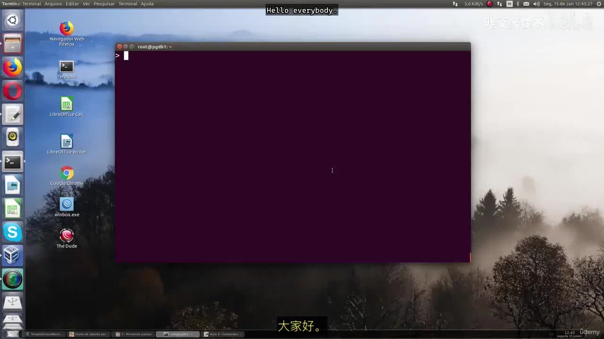This screenshot has height=339, width=604.
Task: Open Navegador Web Firefox desktop shortcut
Action: [67, 34]
